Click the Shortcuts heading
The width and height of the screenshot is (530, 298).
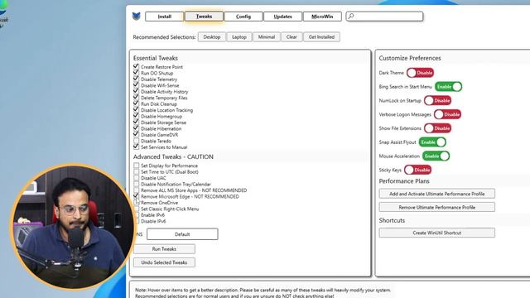[x=392, y=220]
